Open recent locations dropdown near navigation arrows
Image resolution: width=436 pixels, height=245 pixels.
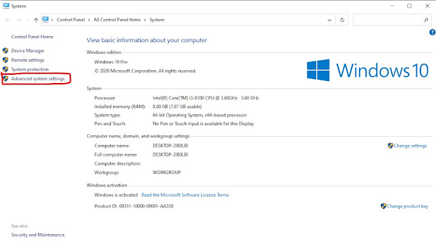click(28, 20)
